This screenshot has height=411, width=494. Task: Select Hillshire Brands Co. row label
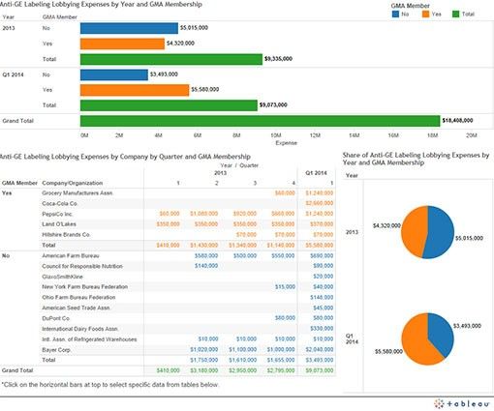coord(66,235)
